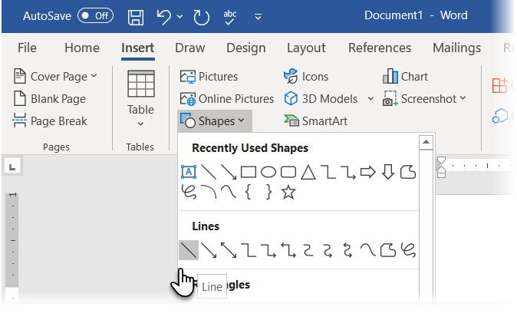Switch to the Design tab
This screenshot has width=517, height=320.
pyautogui.click(x=246, y=48)
